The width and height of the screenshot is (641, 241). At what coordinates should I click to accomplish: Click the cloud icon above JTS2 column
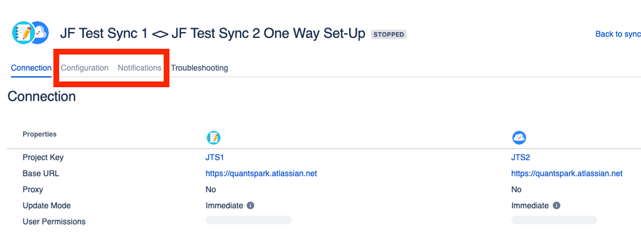(519, 138)
